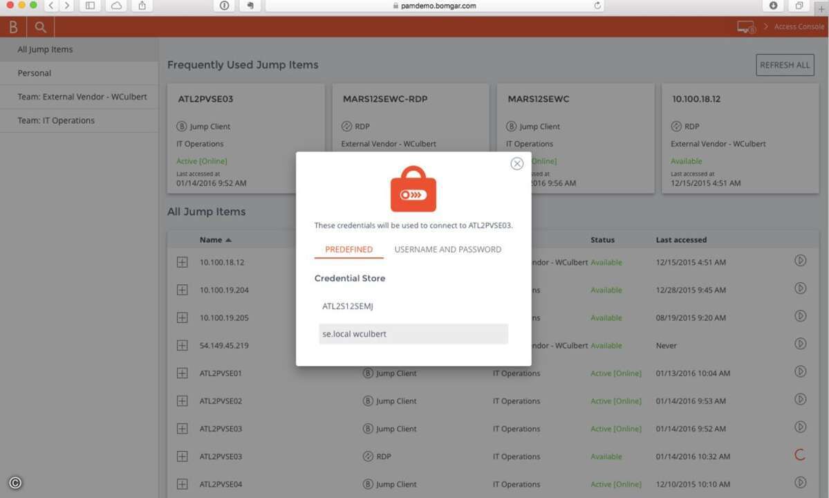
Task: Go back with the browser back arrow
Action: click(50, 6)
